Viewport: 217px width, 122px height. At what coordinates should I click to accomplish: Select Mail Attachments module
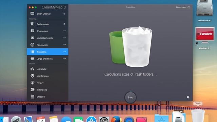click(x=47, y=38)
